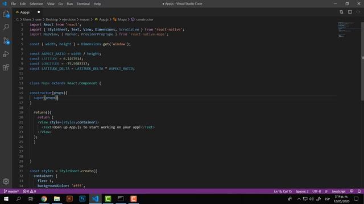Select the App.js editor tab
The width and height of the screenshot is (364, 204).
click(x=25, y=12)
